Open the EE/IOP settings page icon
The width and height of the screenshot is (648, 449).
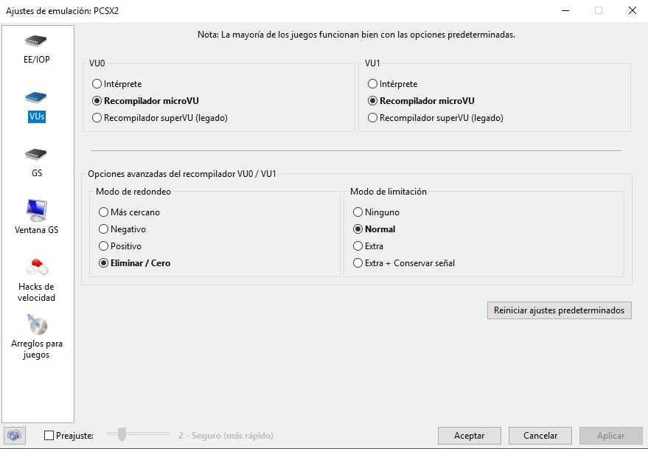37,41
